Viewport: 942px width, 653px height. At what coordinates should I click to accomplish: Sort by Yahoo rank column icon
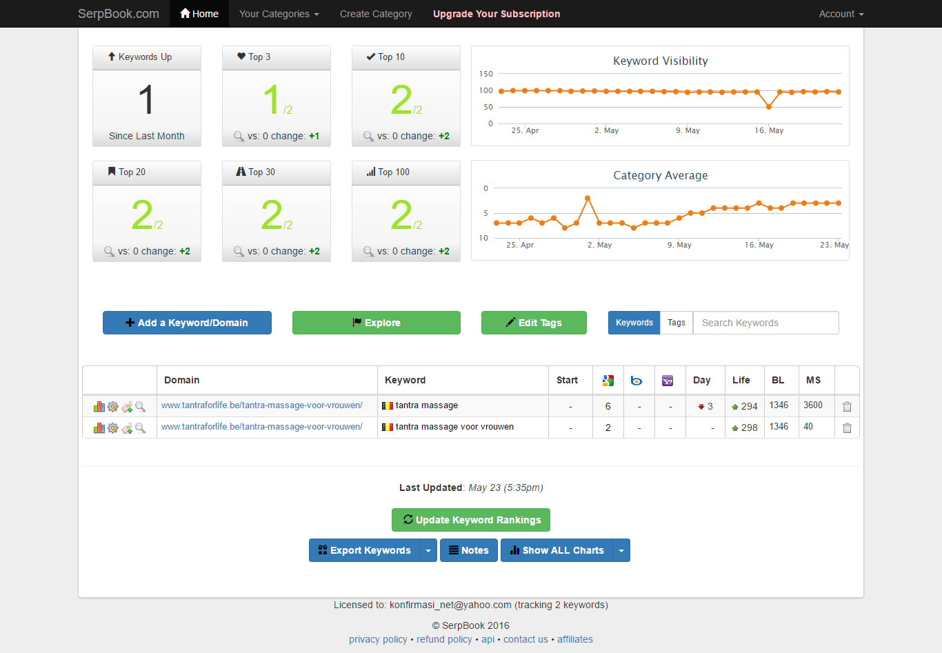pos(668,381)
